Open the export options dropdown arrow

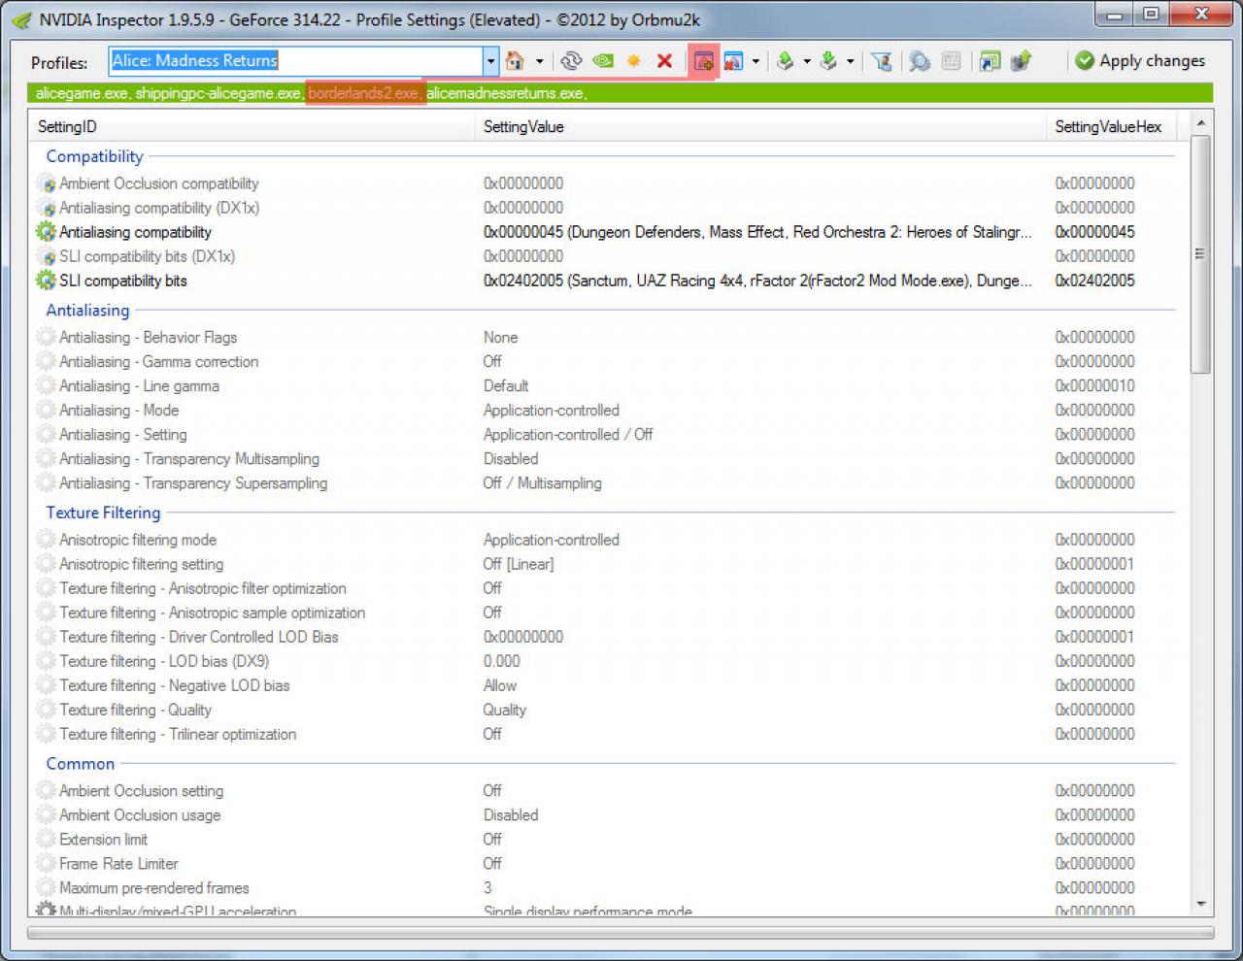(x=807, y=61)
